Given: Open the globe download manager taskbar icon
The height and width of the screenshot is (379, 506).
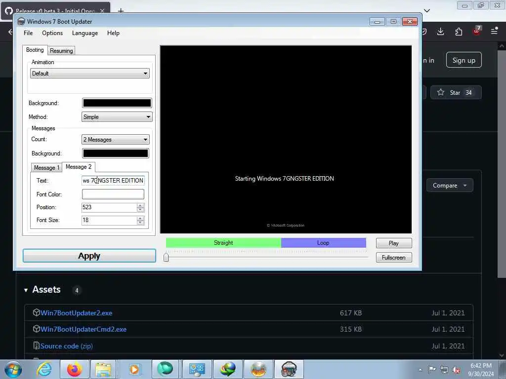Looking at the screenshot, I should tap(228, 369).
